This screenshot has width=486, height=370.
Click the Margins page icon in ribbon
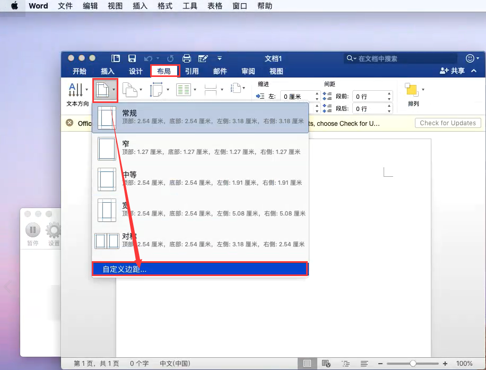(x=102, y=90)
